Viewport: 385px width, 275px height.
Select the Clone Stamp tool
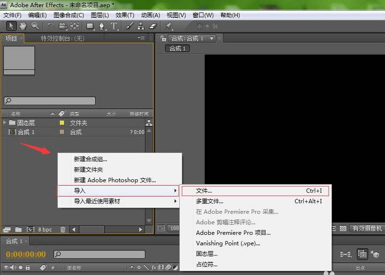(141, 26)
